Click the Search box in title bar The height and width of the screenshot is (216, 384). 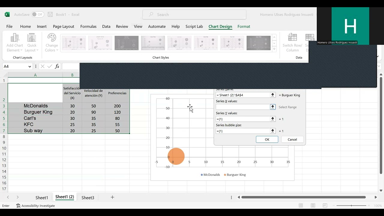pyautogui.click(x=194, y=14)
